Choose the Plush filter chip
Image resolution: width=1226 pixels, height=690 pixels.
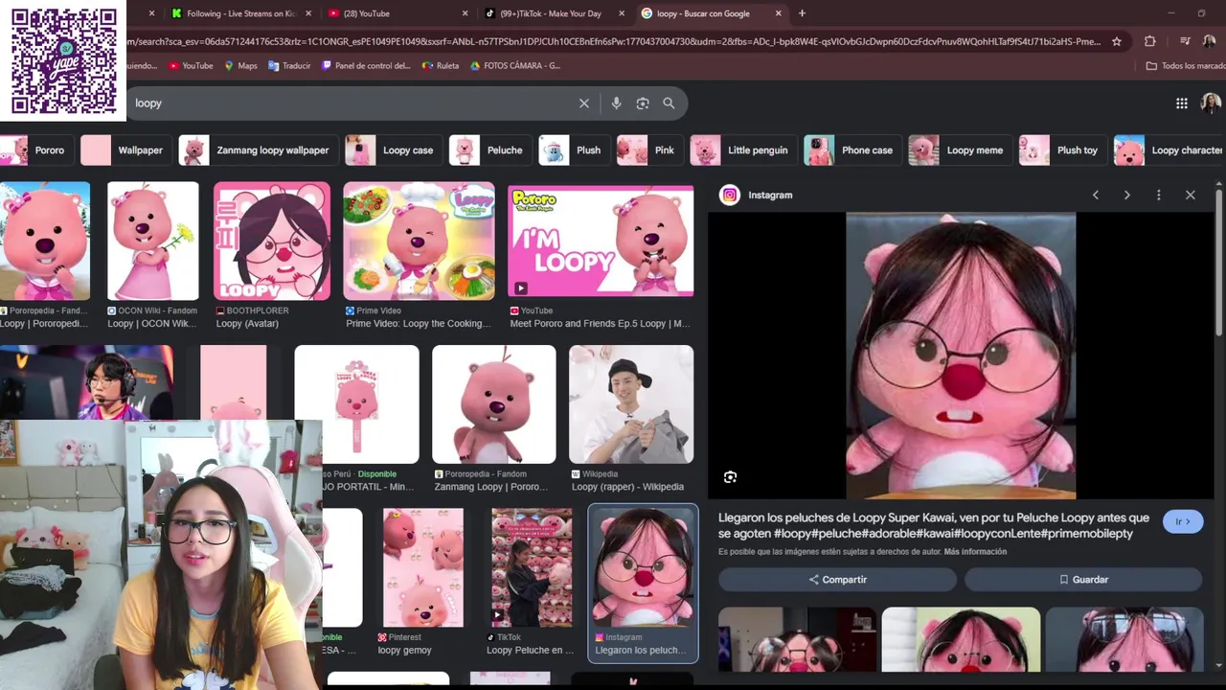point(574,150)
